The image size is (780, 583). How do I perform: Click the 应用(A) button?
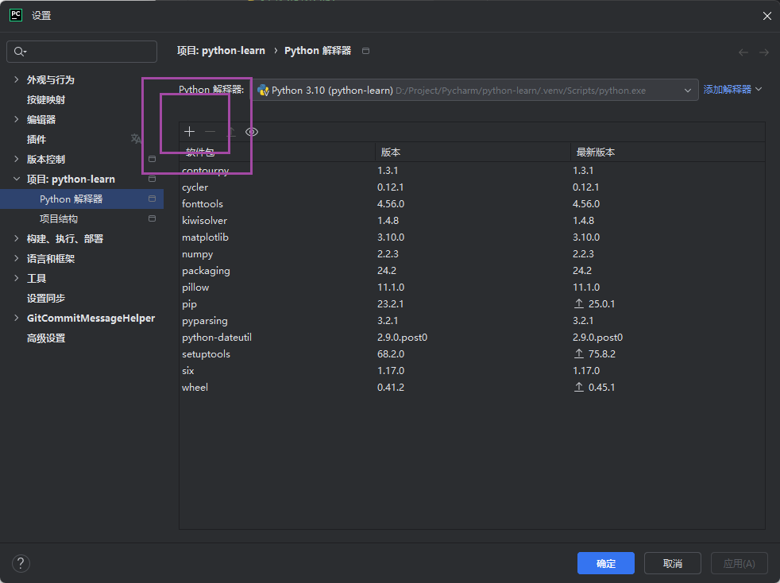pos(739,563)
